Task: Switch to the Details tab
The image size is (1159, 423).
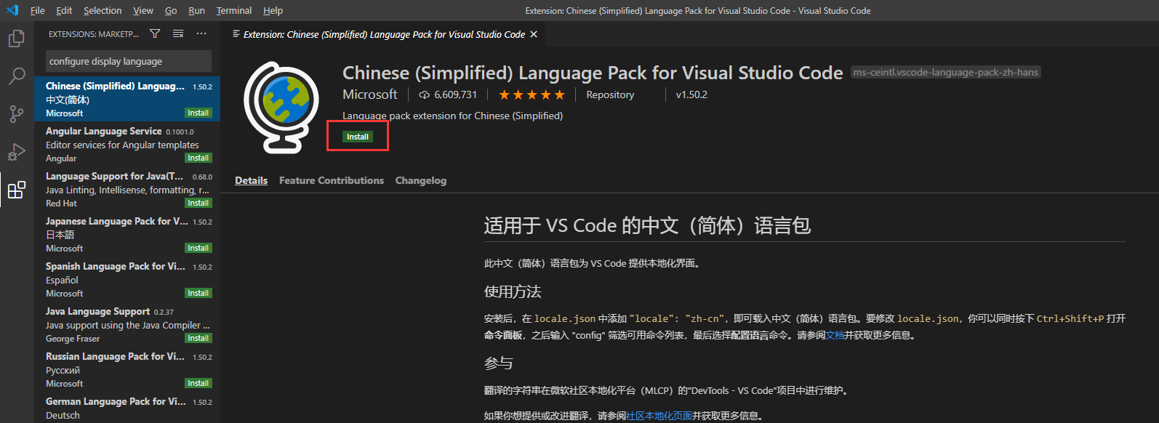Action: pos(252,180)
